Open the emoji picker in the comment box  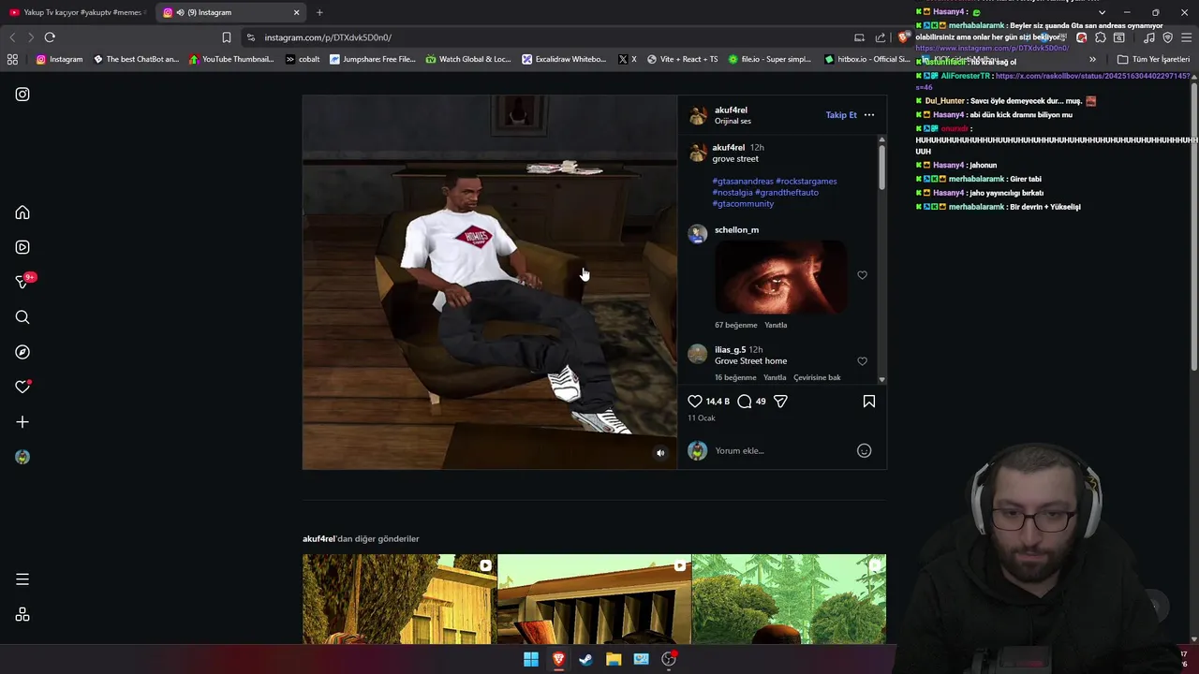point(865,451)
